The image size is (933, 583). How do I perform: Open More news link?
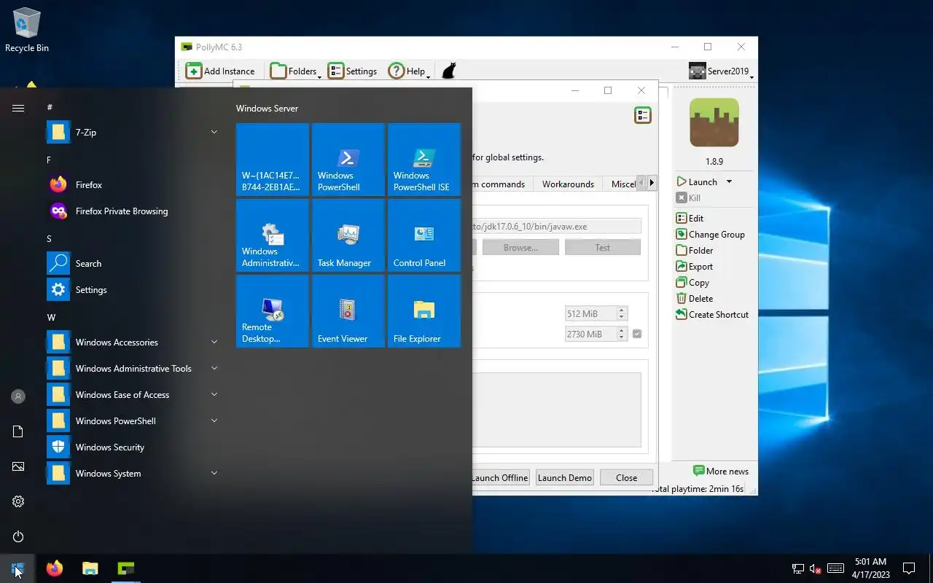pyautogui.click(x=721, y=471)
